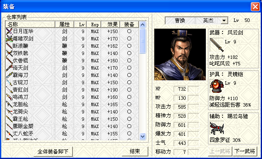The height and width of the screenshot is (159, 262).
Task: Sort by the 名称 column header
Action: click(x=30, y=24)
